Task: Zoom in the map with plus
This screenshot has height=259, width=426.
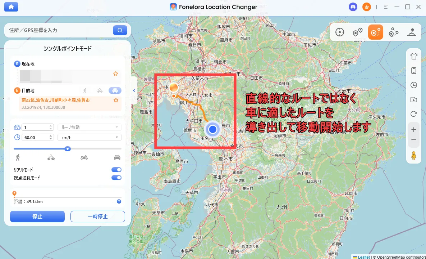Action: [413, 130]
